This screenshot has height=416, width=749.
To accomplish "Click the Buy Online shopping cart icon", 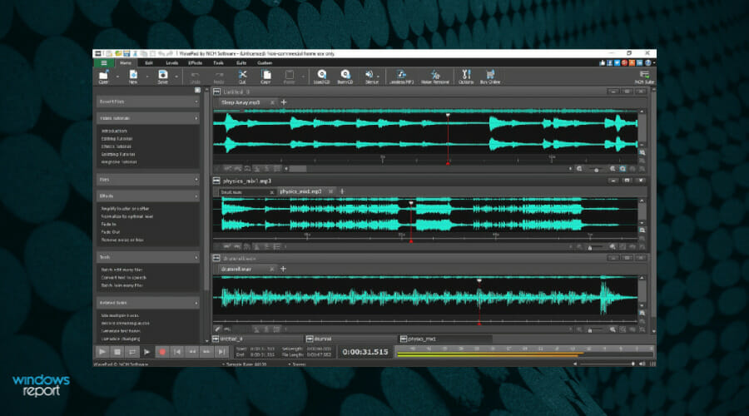I will point(490,77).
